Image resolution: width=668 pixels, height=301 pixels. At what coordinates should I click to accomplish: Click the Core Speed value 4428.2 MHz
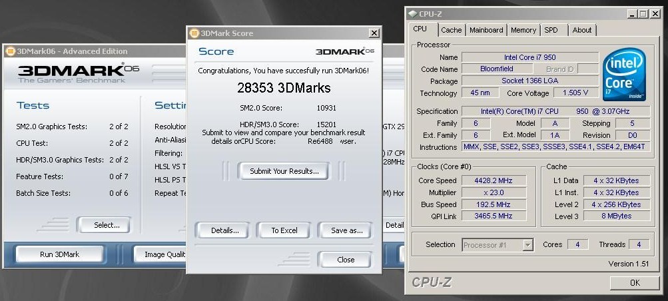click(x=494, y=180)
